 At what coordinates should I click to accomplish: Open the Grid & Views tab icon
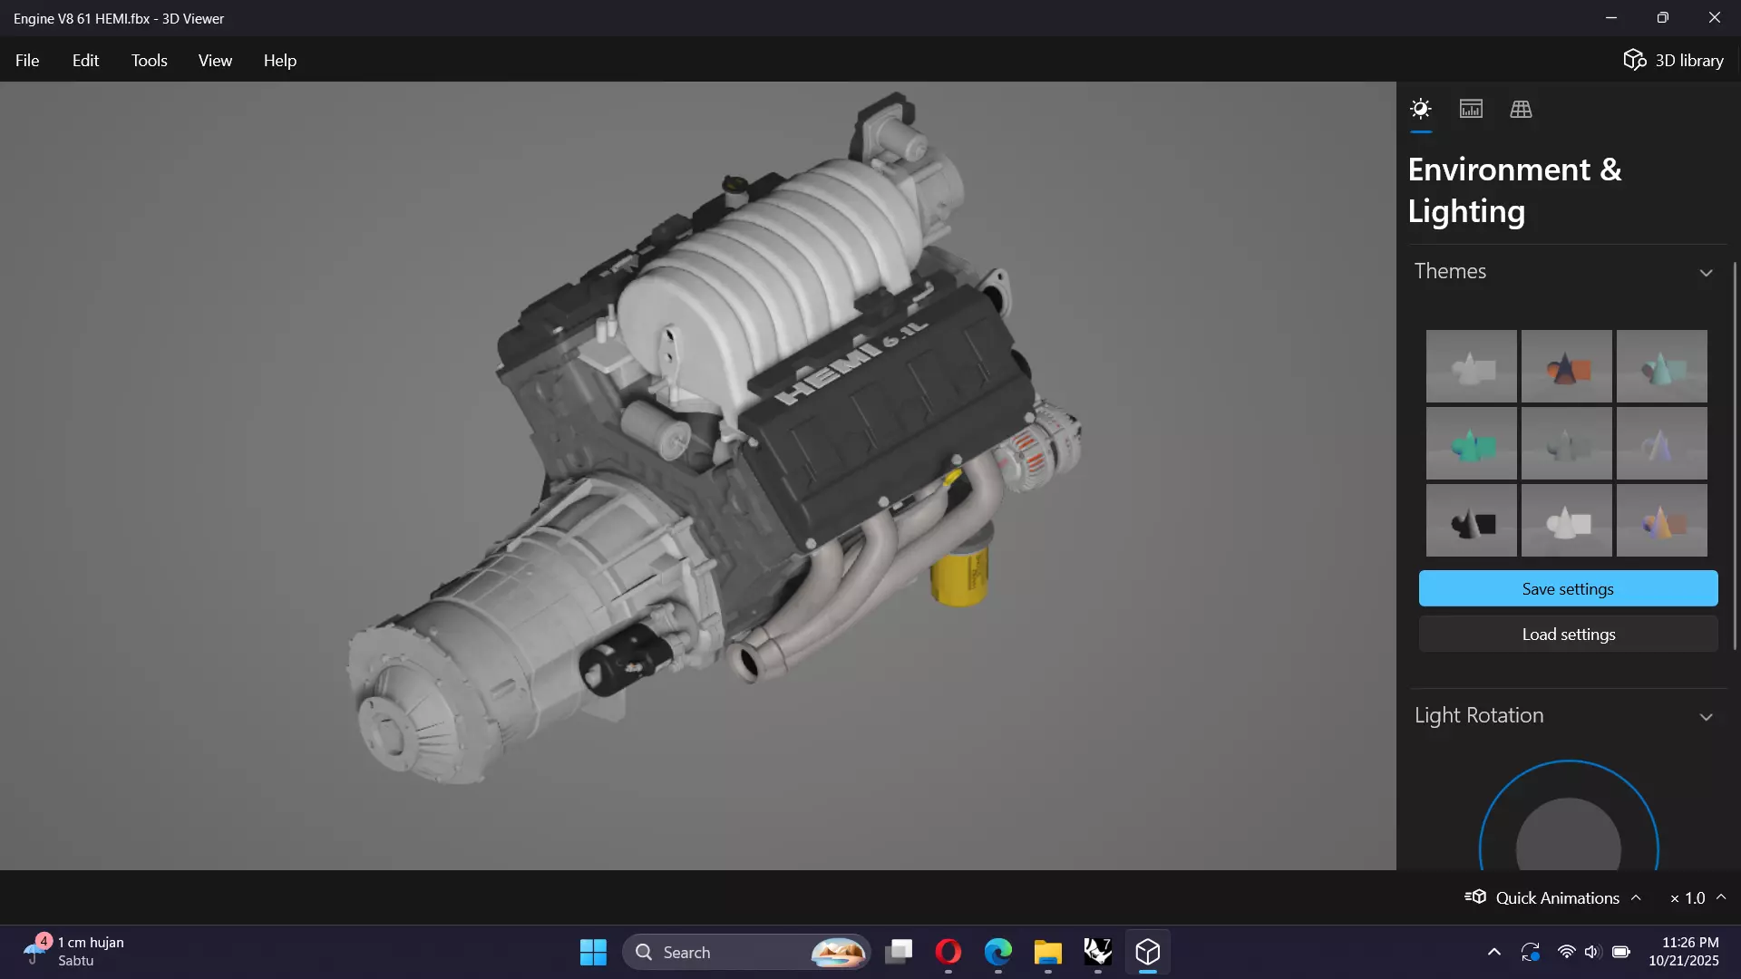point(1521,110)
